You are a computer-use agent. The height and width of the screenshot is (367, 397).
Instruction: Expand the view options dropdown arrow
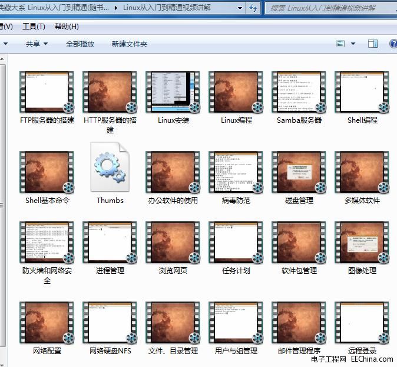tap(352, 44)
